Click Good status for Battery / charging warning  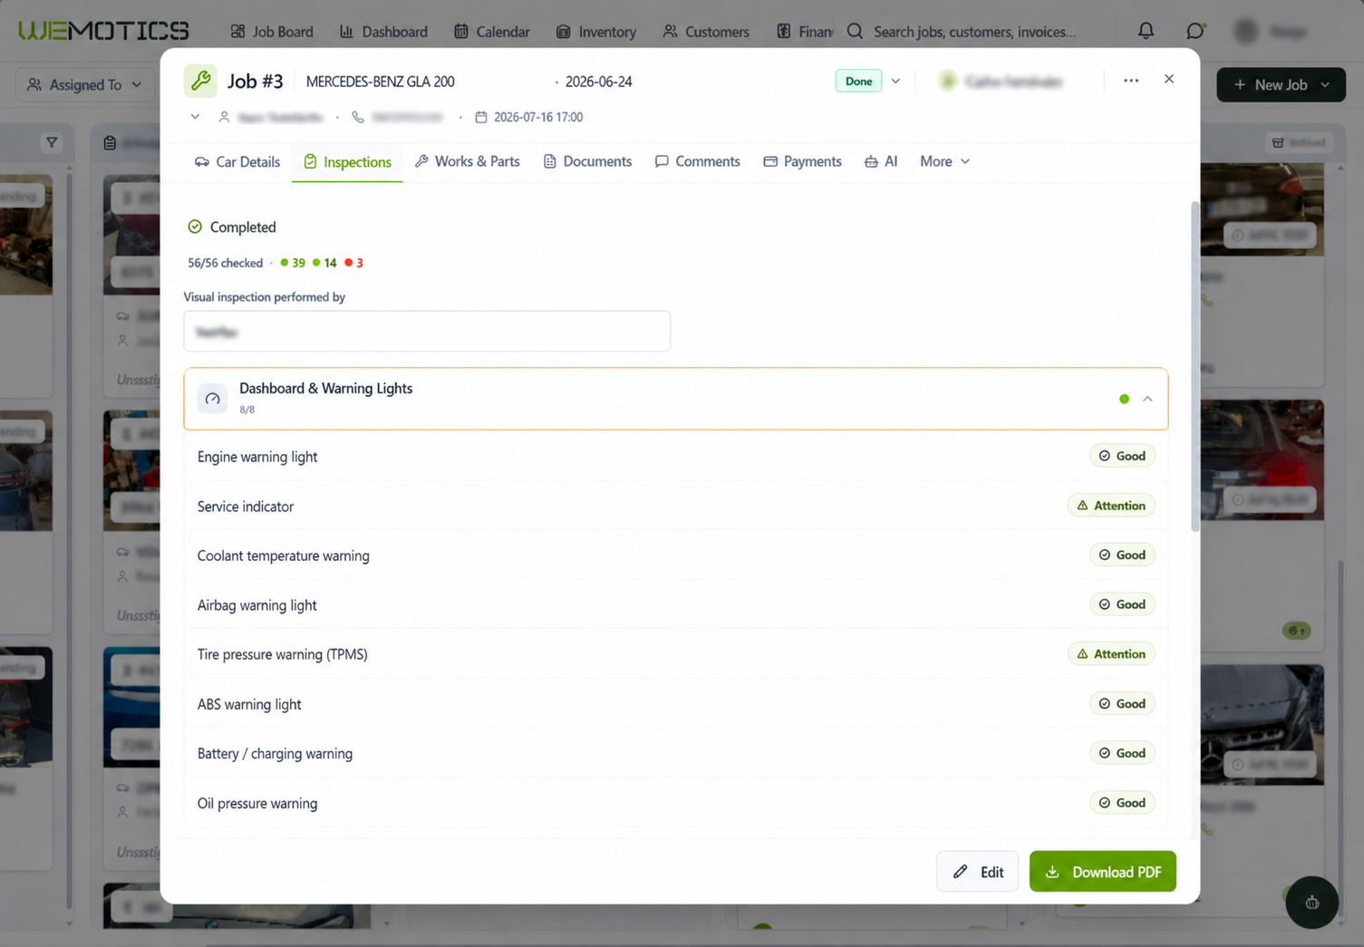coord(1122,753)
